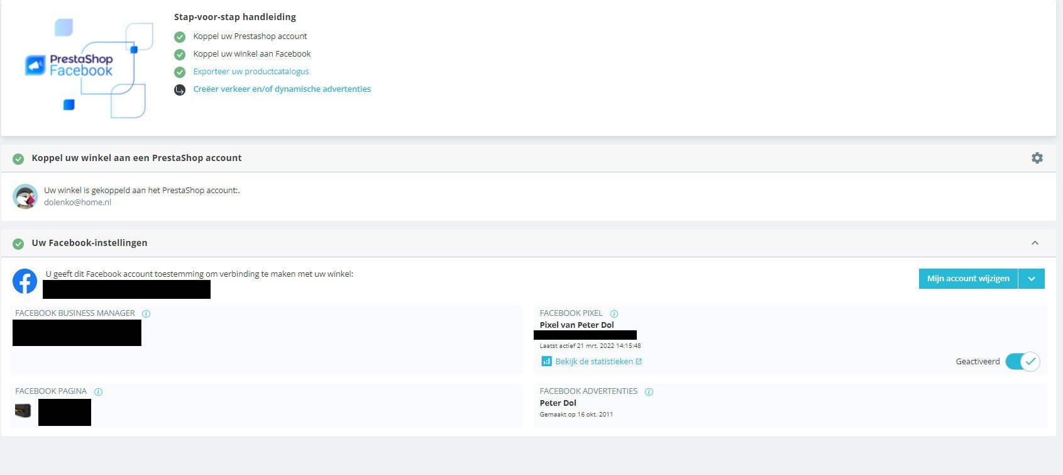Click 'Laatst actief 21 mrt. 2022' text
This screenshot has height=475, width=1063.
pyautogui.click(x=590, y=346)
